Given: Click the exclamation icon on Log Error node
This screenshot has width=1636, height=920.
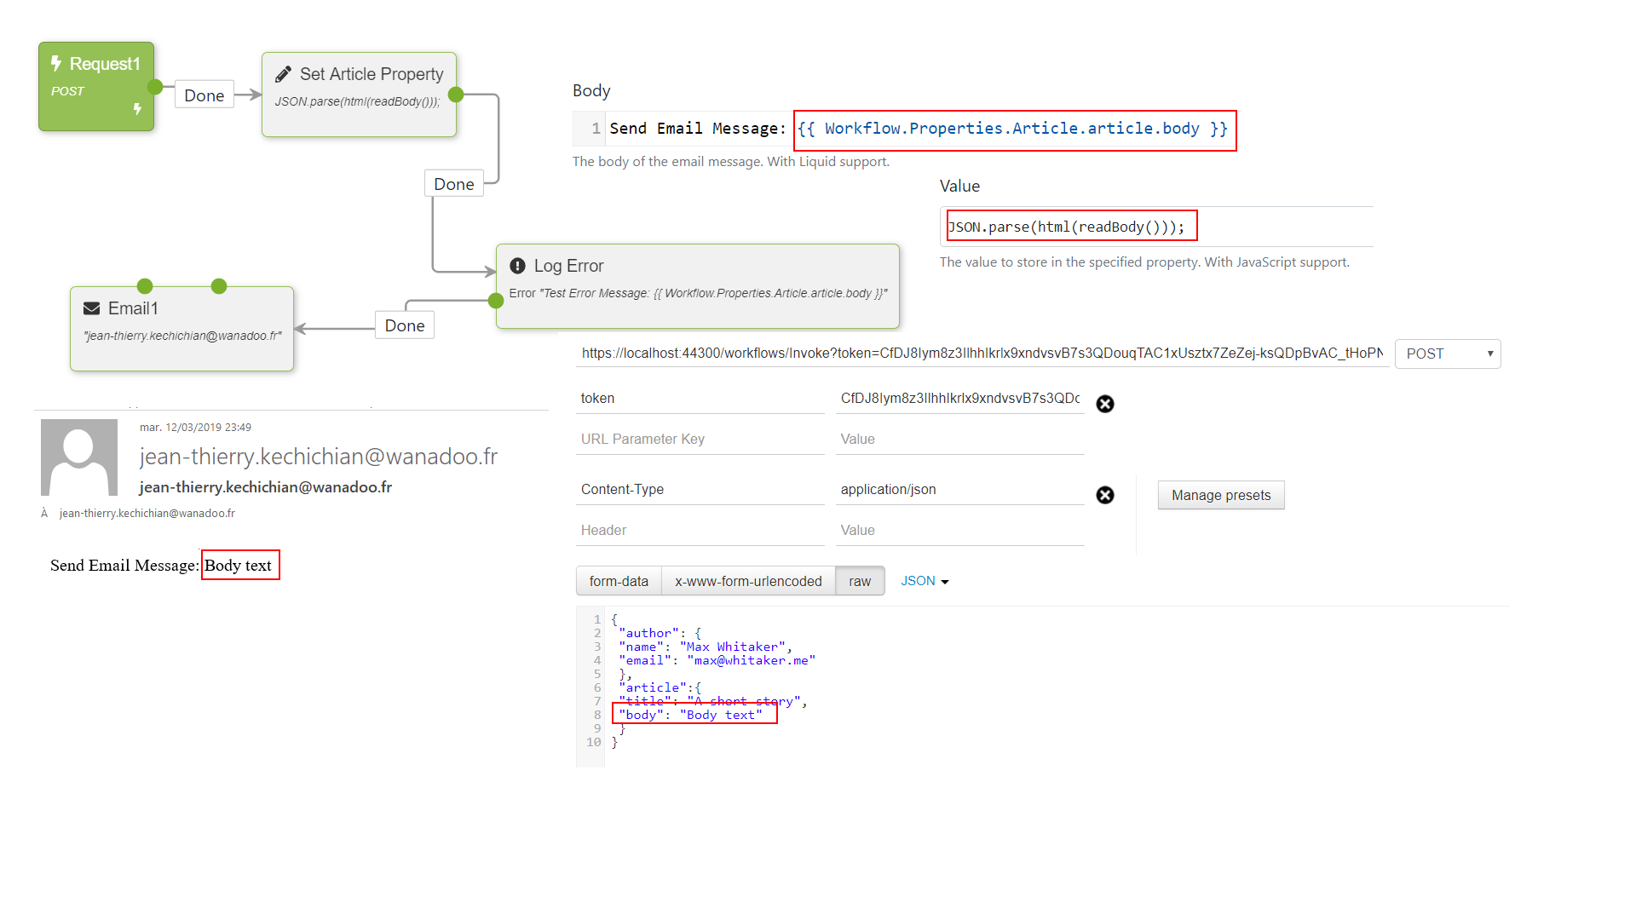Looking at the screenshot, I should (517, 266).
